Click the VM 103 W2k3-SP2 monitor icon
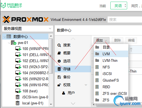Viewport: 142px width, 108px height. point(18,67)
